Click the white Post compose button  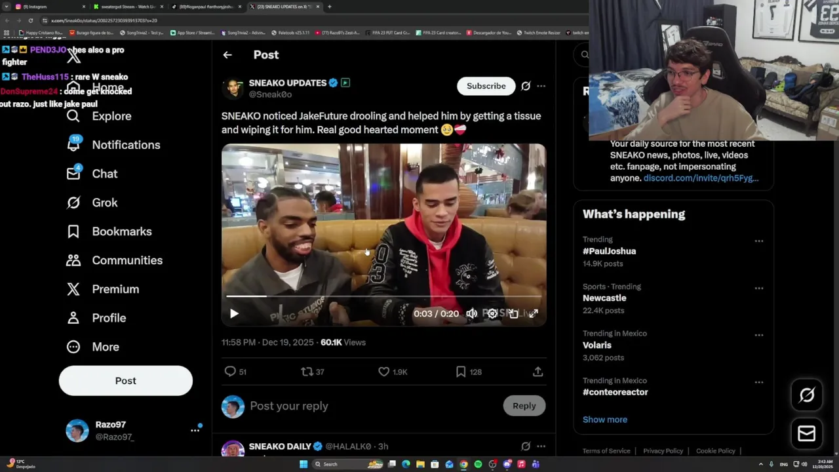coord(126,381)
